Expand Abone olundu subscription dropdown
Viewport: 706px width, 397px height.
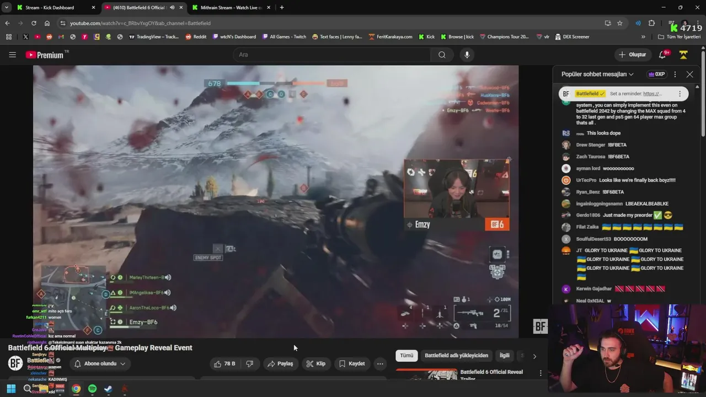(100, 363)
